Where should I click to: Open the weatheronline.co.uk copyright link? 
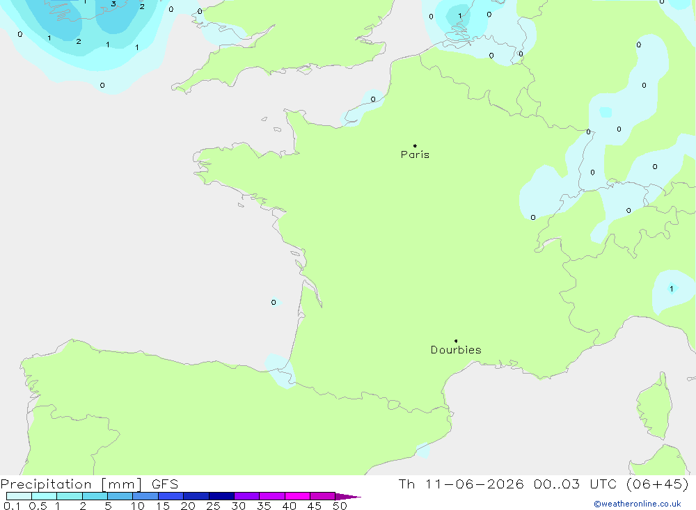638,504
